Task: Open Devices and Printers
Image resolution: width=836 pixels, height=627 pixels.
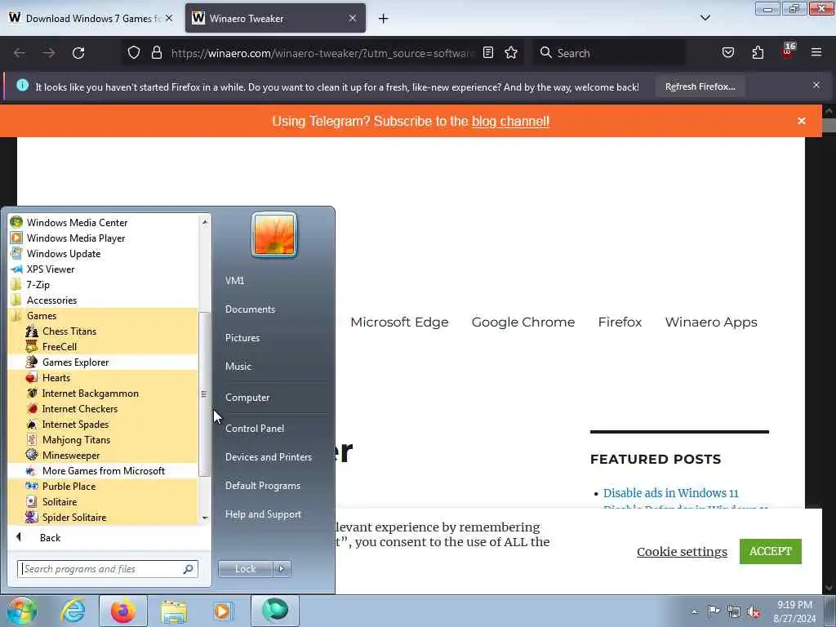Action: (268, 457)
